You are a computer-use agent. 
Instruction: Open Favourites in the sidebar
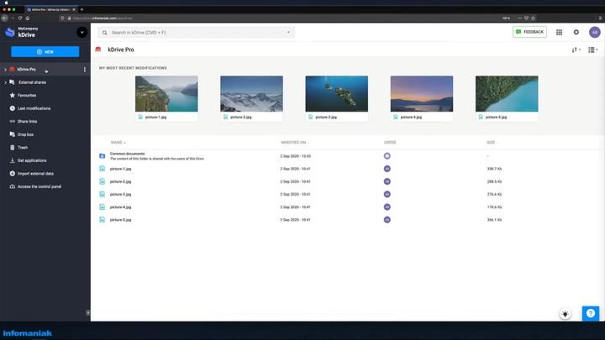coord(28,96)
